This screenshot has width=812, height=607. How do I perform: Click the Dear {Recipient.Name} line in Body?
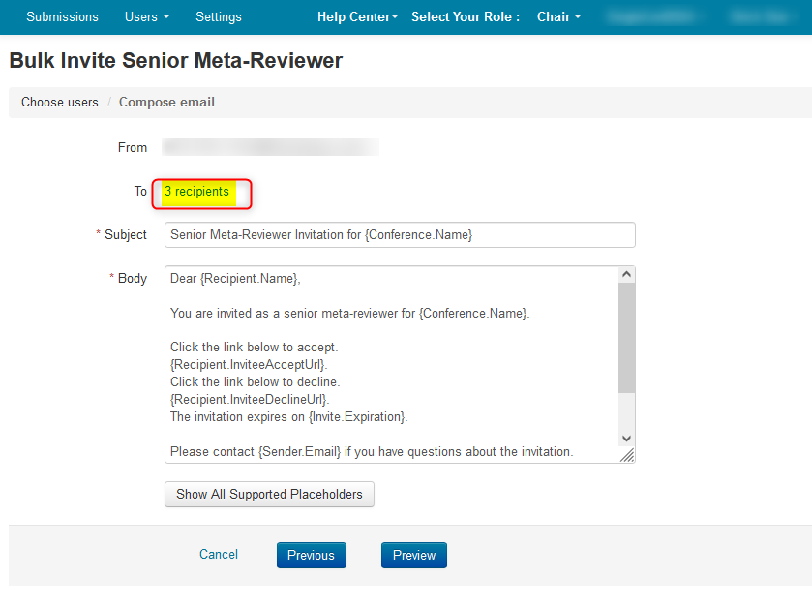pyautogui.click(x=235, y=279)
